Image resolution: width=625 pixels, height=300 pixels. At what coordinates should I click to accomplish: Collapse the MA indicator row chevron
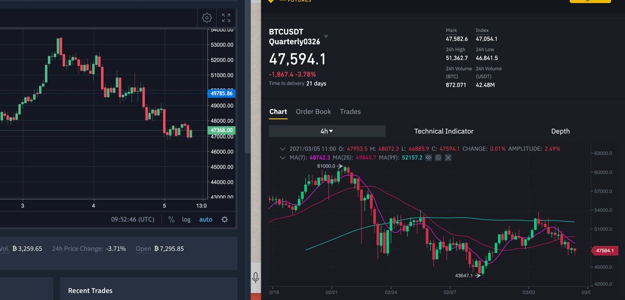[x=283, y=158]
